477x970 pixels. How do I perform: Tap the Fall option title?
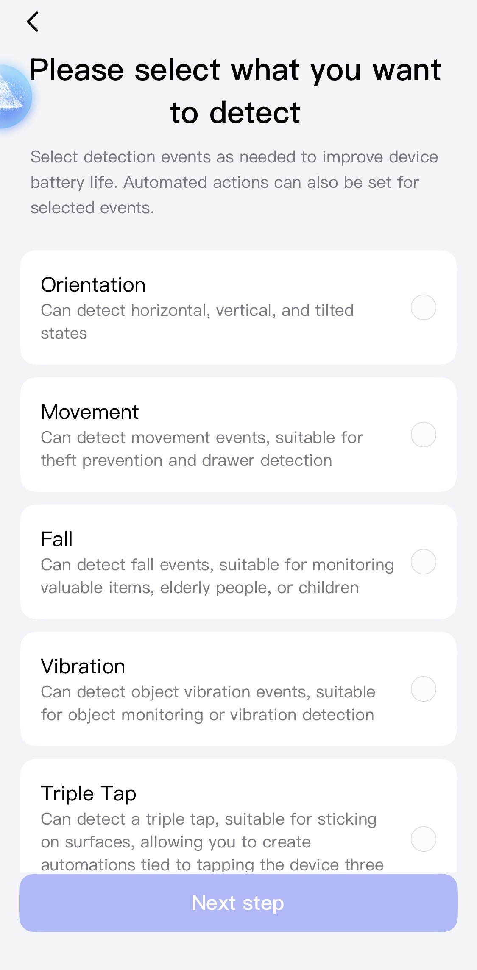[57, 539]
